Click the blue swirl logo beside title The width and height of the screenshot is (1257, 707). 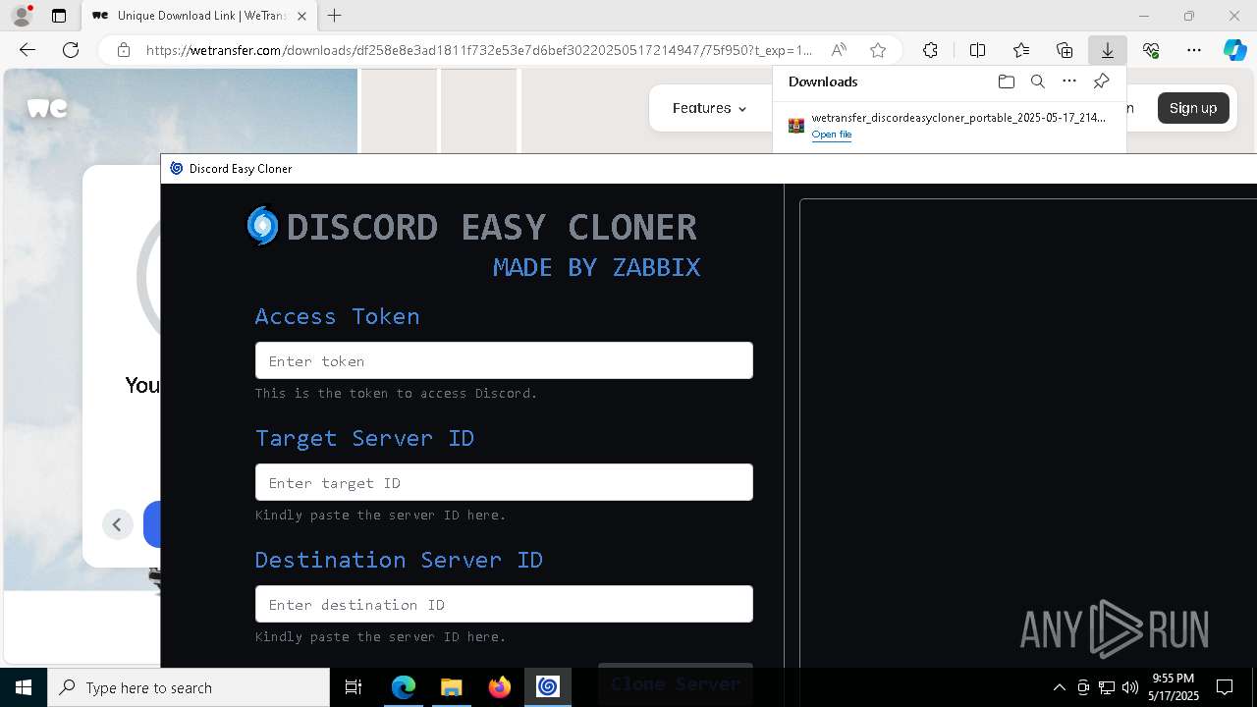pyautogui.click(x=262, y=226)
